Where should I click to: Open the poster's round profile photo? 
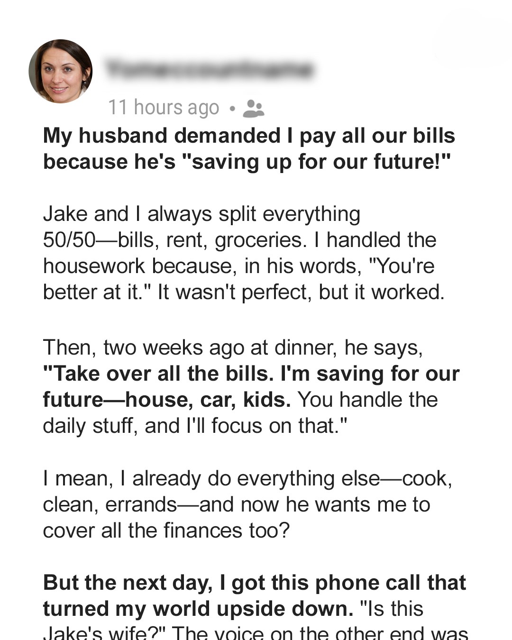pos(61,71)
